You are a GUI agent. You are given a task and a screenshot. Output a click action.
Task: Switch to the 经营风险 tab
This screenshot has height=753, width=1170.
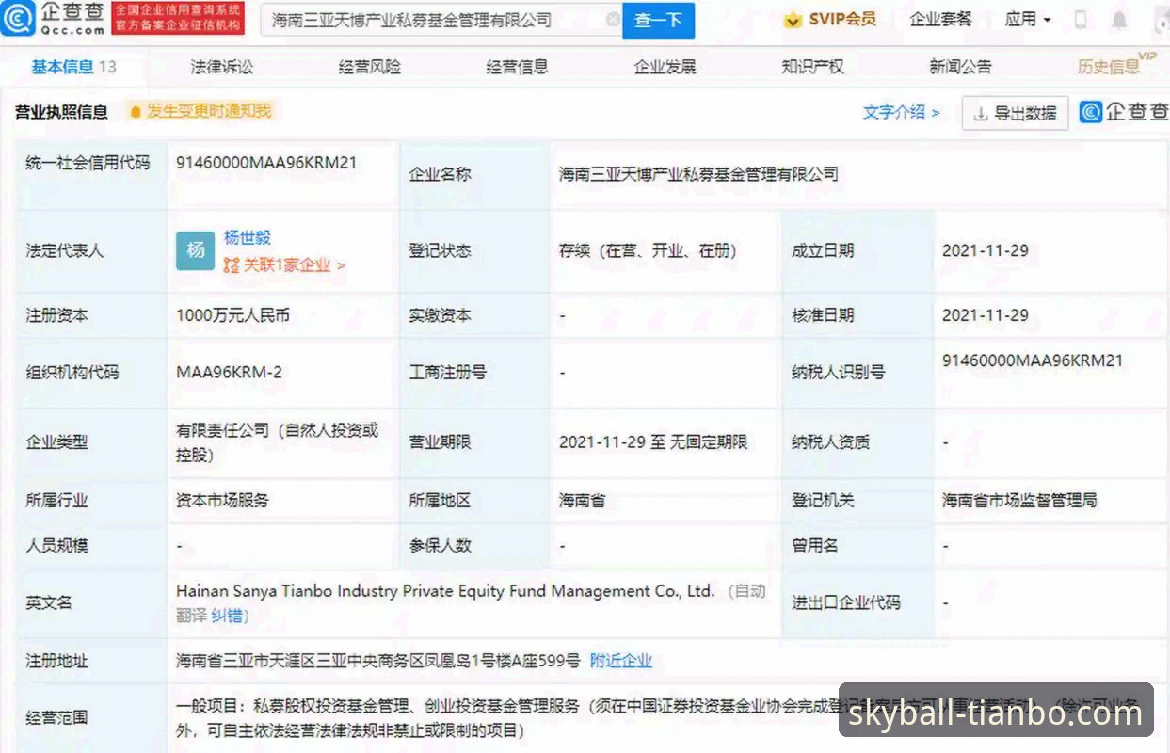click(x=369, y=66)
